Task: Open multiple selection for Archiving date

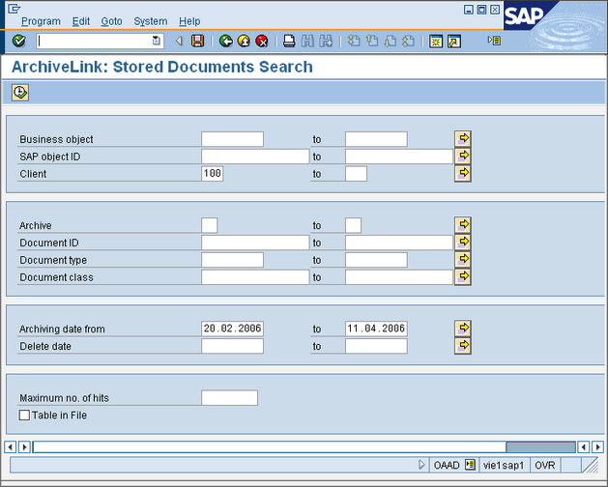Action: point(463,328)
